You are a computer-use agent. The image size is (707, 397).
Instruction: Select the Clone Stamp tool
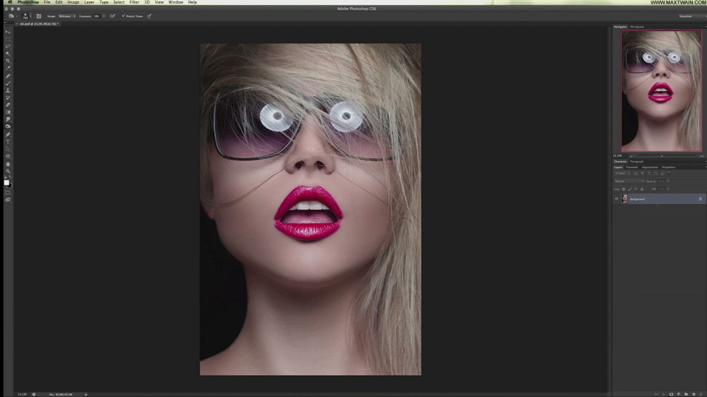(x=8, y=90)
